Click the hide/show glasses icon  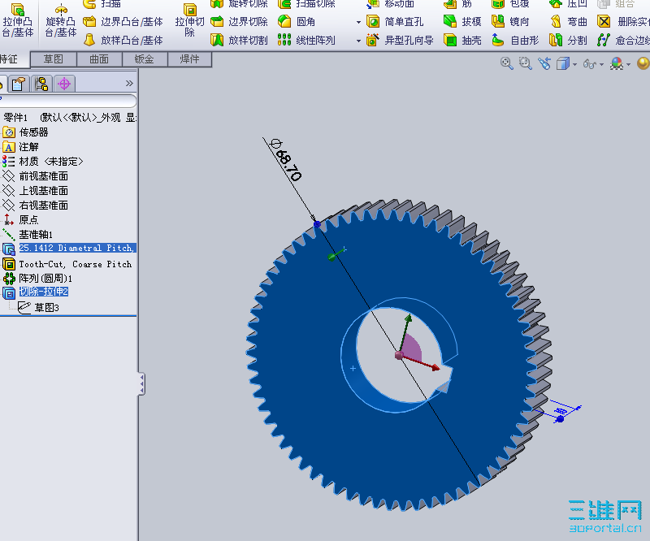[x=590, y=64]
